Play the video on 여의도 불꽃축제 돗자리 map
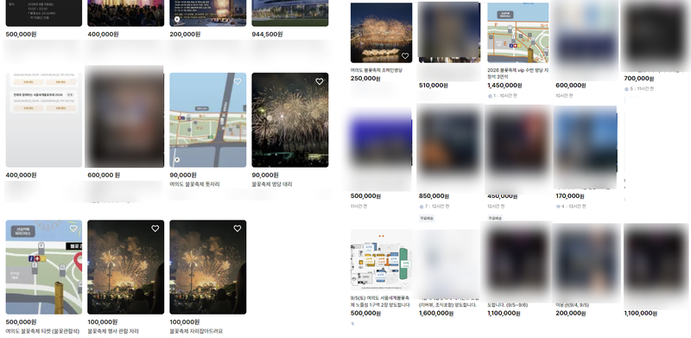This screenshot has width=691, height=338. coord(177,160)
